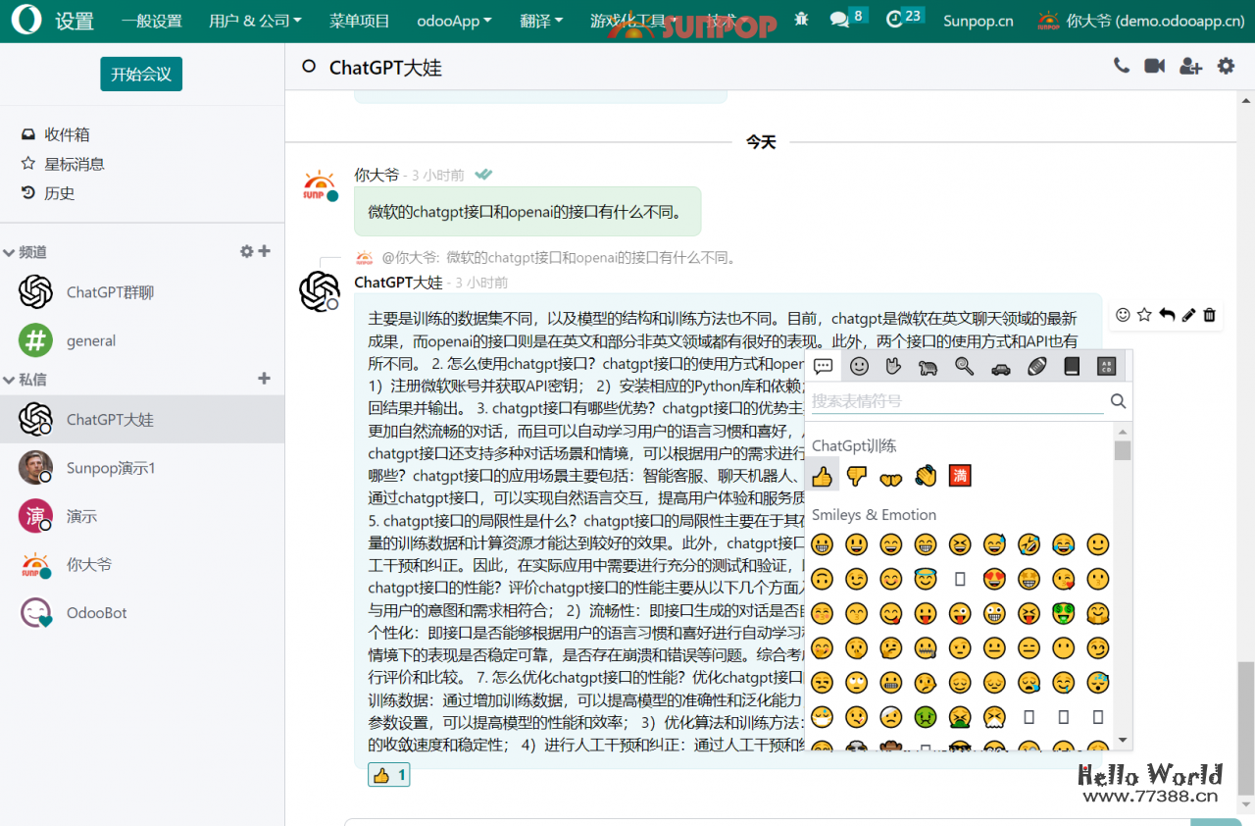1255x826 pixels.
Task: Start a voice call with ChatGPT大娃
Action: tap(1121, 66)
